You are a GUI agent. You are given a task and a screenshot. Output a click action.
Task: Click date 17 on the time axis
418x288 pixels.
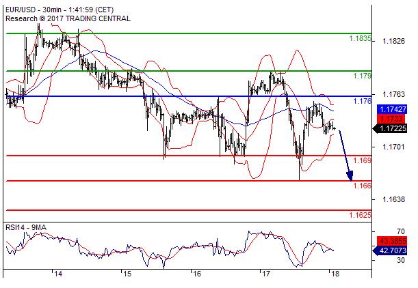[x=265, y=274]
